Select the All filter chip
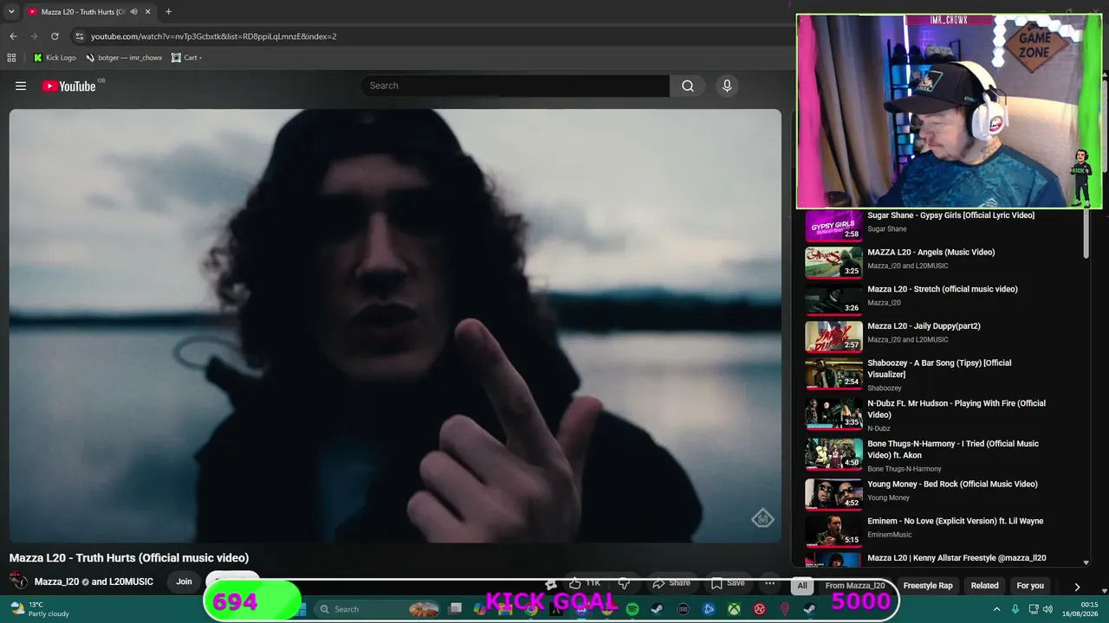This screenshot has width=1109, height=623. pos(802,586)
